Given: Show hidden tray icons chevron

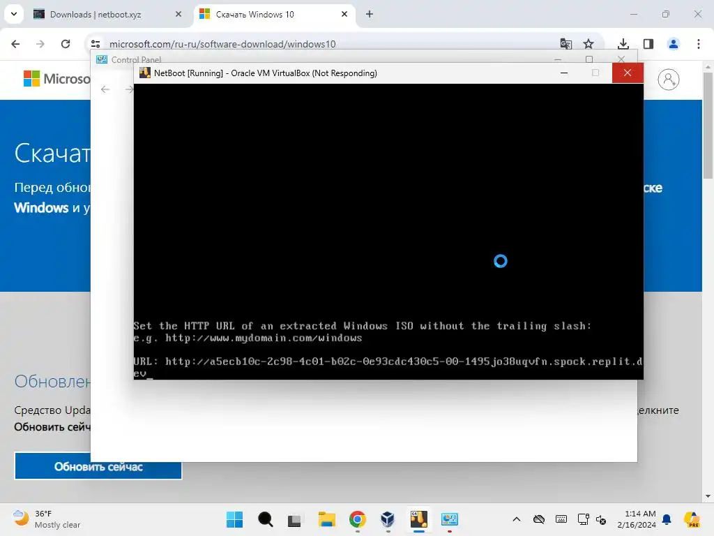Looking at the screenshot, I should pyautogui.click(x=517, y=519).
